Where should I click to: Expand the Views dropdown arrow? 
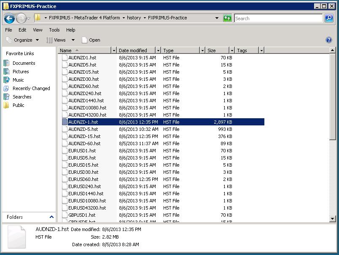point(73,40)
